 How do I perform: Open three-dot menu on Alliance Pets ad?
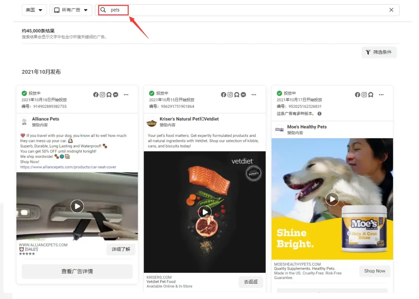click(126, 95)
